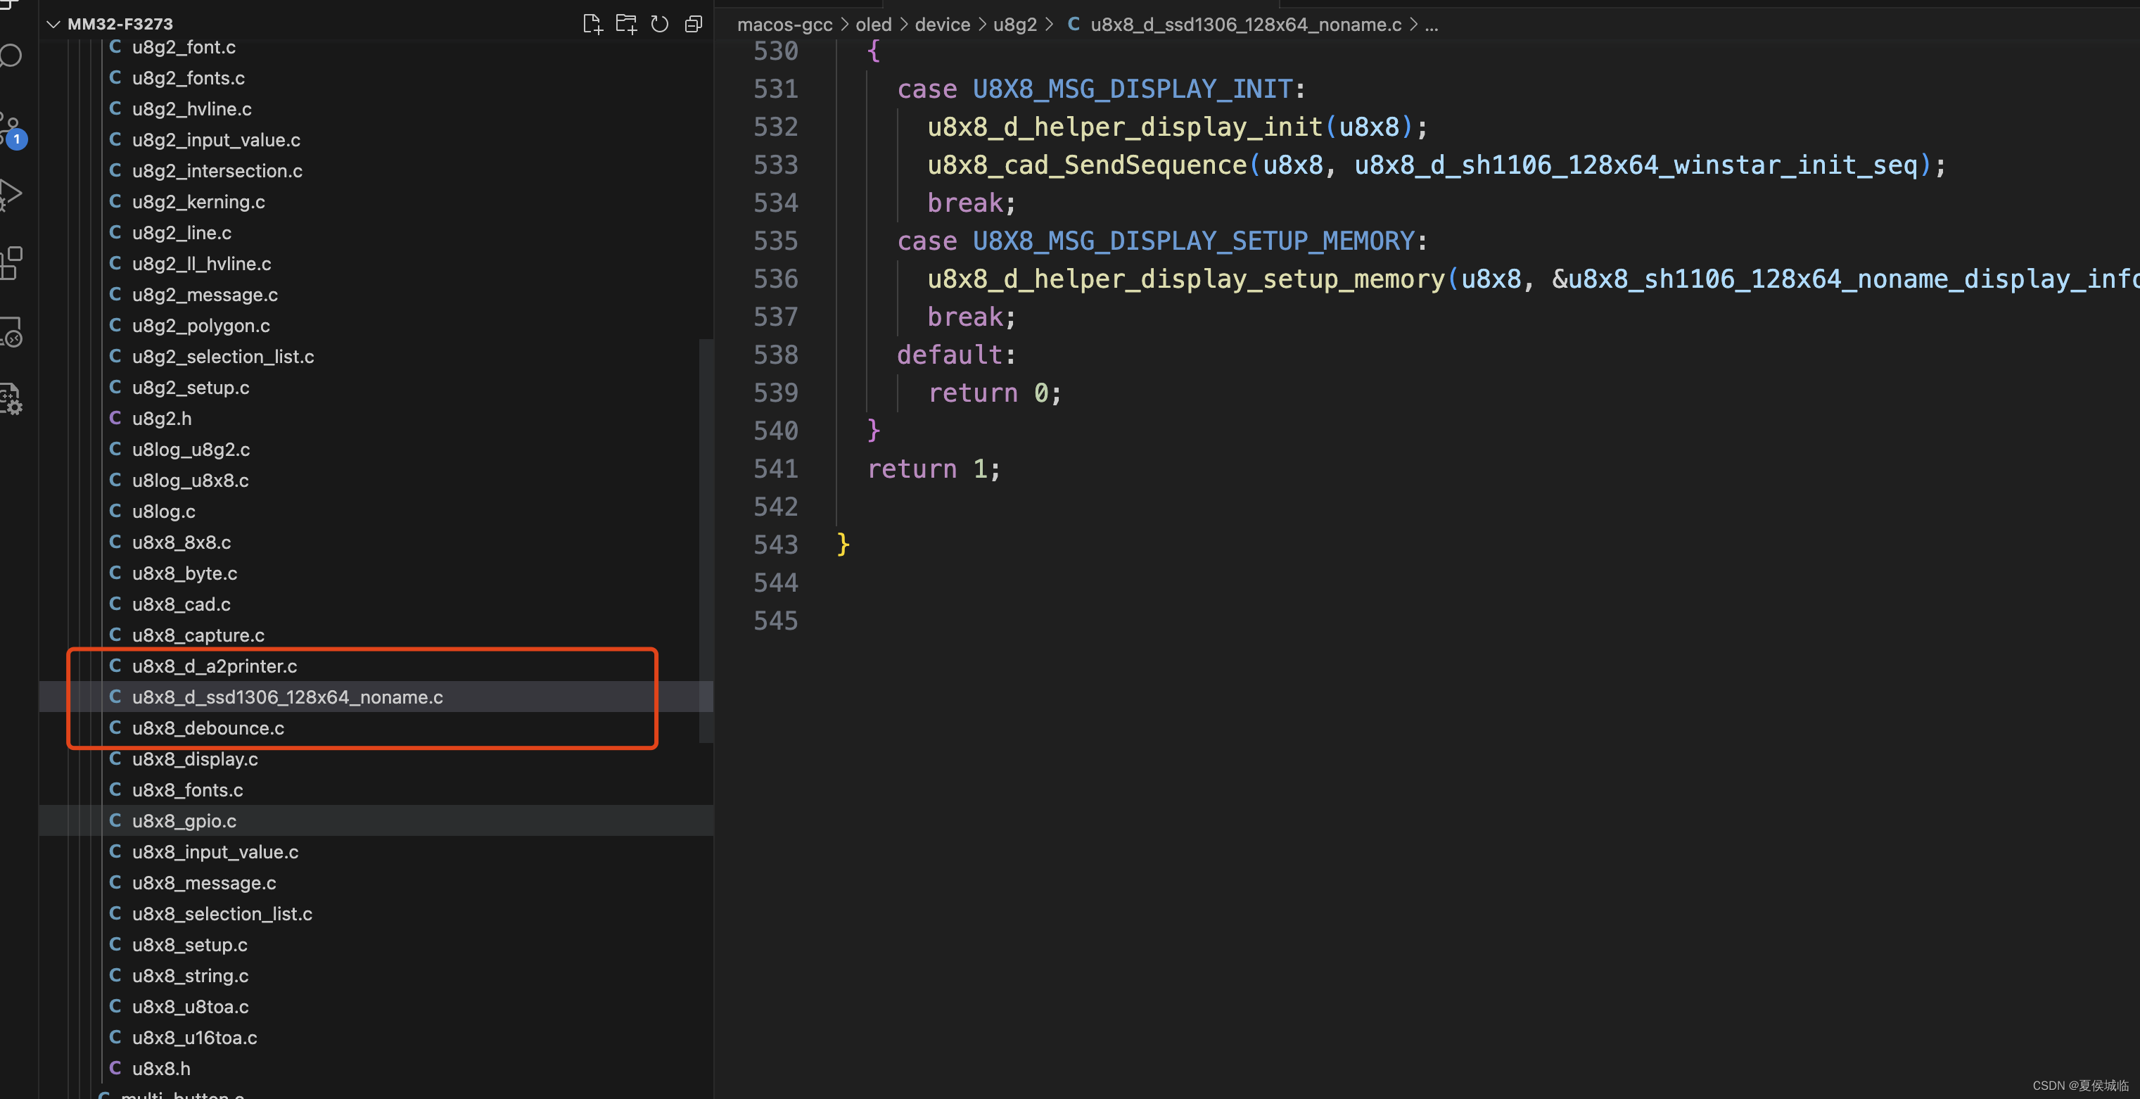2140x1099 pixels.
Task: Click the New File icon in explorer header
Action: [592, 24]
